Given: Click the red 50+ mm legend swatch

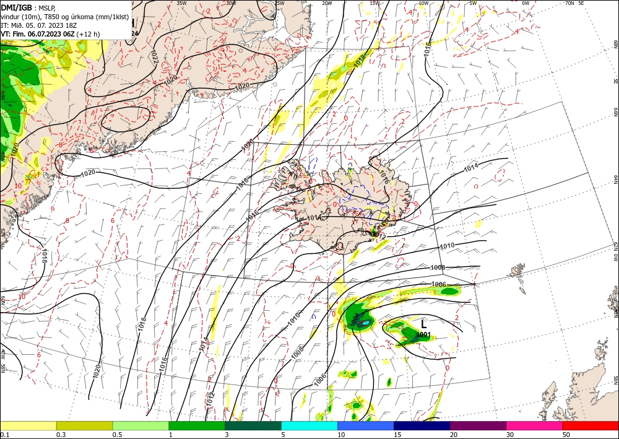Looking at the screenshot, I should click(x=591, y=425).
